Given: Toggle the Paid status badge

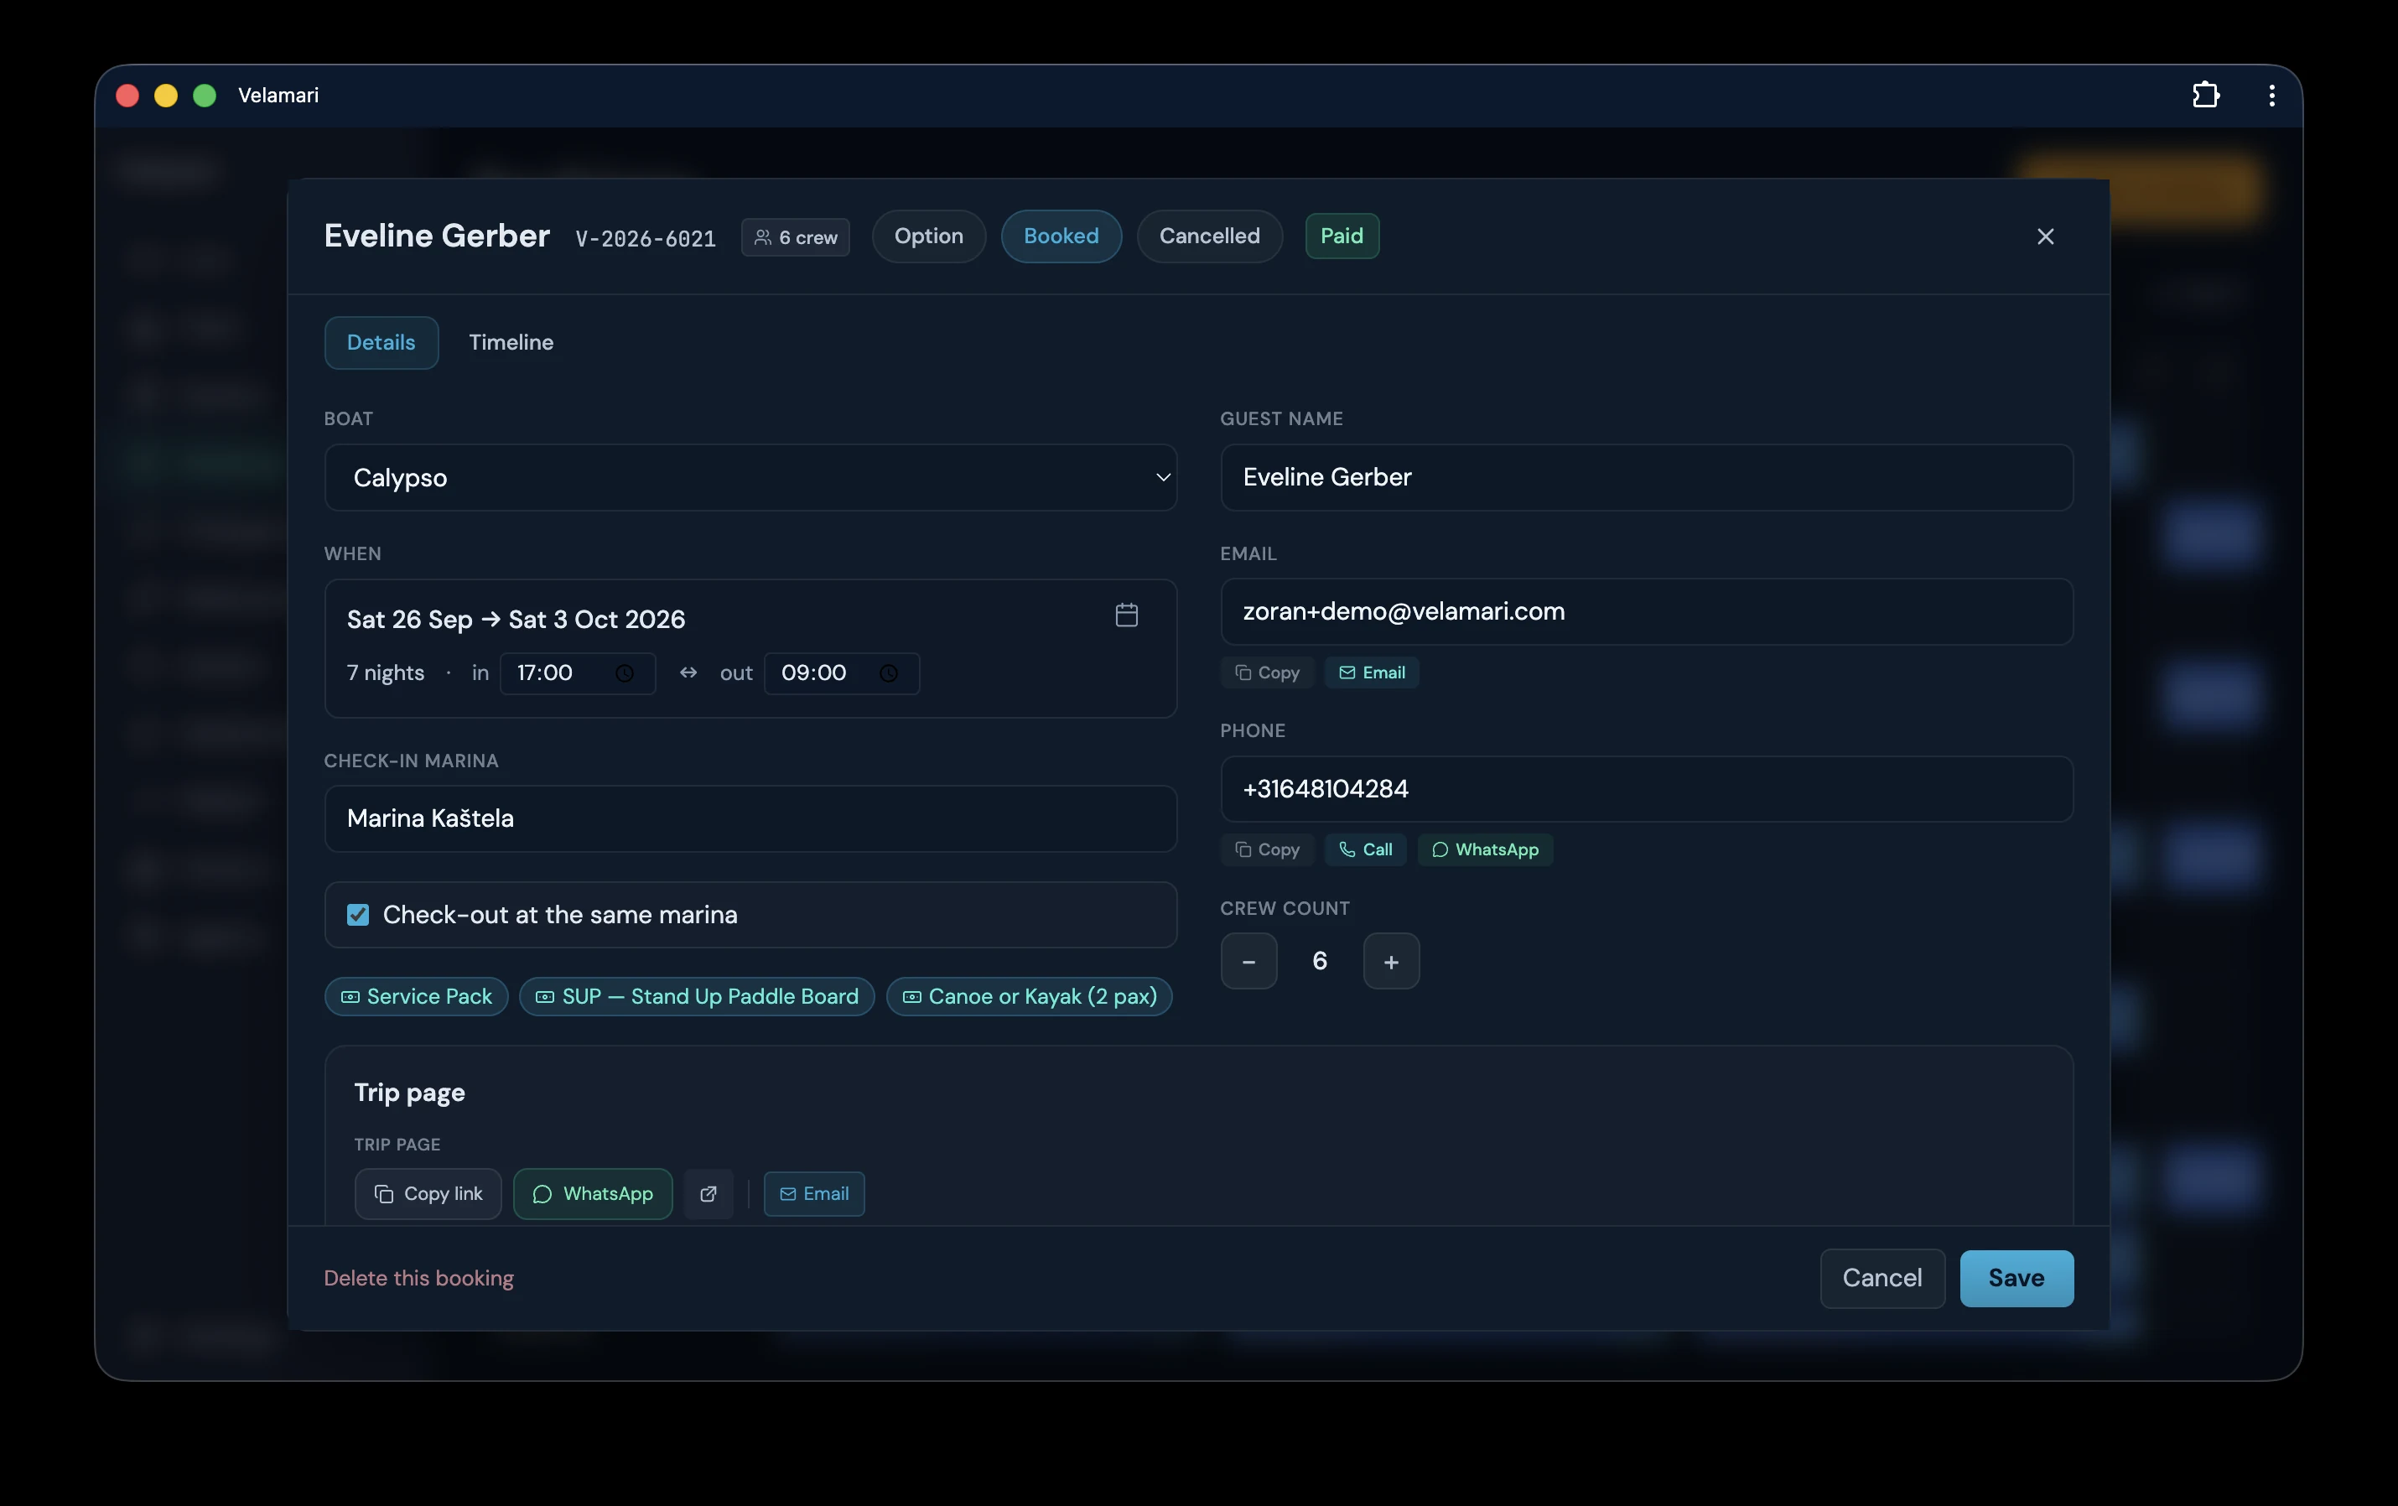Looking at the screenshot, I should [1342, 236].
